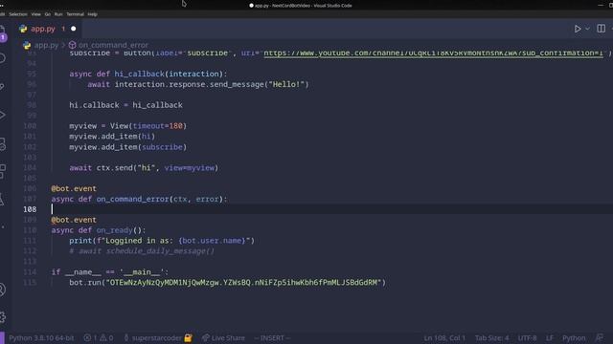This screenshot has height=344, width=613.
Task: Open on_command_error breadcrumb symbol
Action: (113, 45)
